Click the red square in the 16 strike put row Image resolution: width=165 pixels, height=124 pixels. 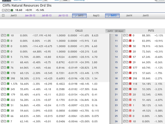point(130,68)
